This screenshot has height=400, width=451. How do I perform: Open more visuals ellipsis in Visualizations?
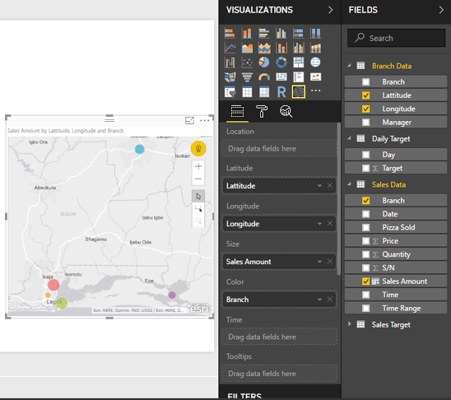tap(316, 91)
